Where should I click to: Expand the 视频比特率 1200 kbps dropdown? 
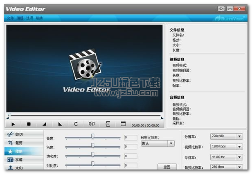click(x=239, y=147)
